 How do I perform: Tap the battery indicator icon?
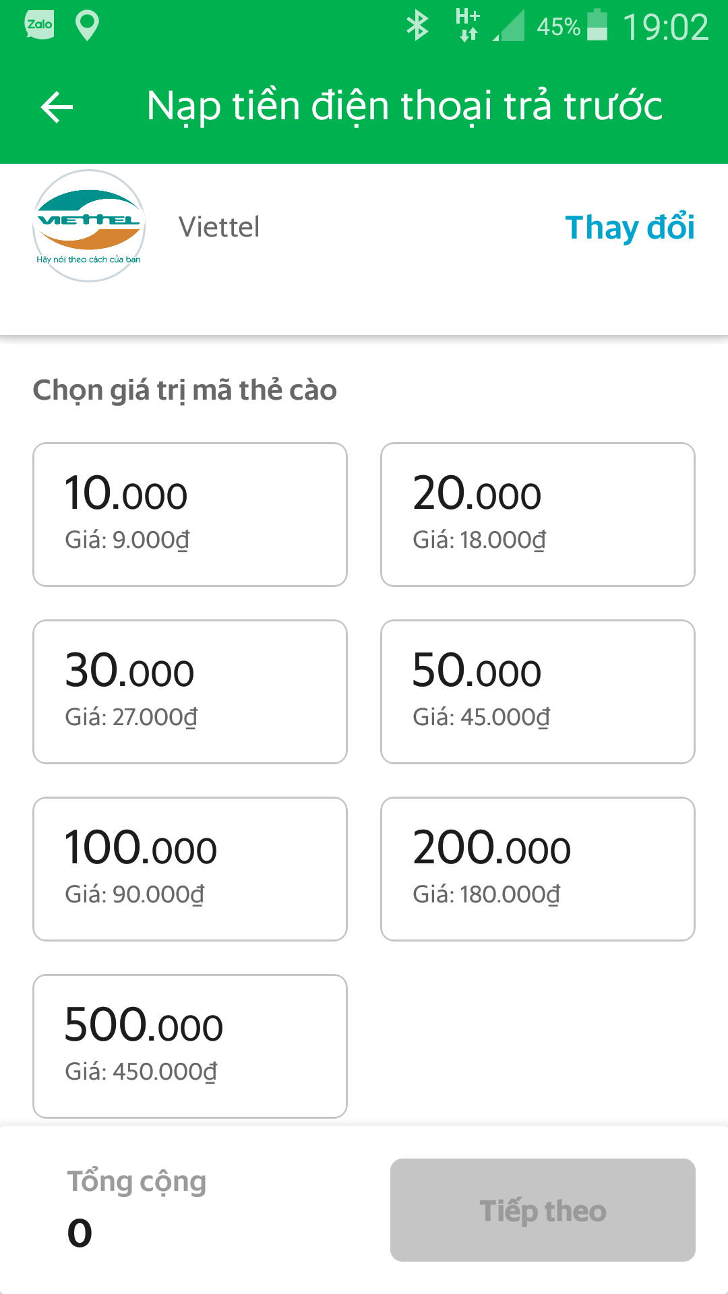click(x=597, y=26)
